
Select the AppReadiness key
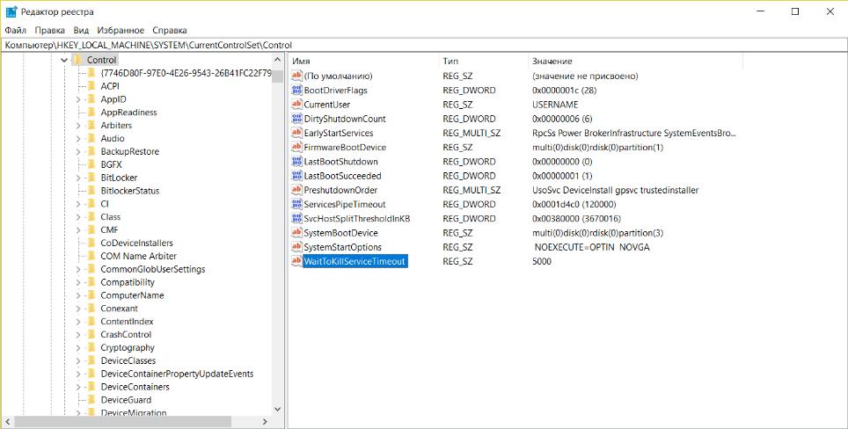pyautogui.click(x=128, y=113)
